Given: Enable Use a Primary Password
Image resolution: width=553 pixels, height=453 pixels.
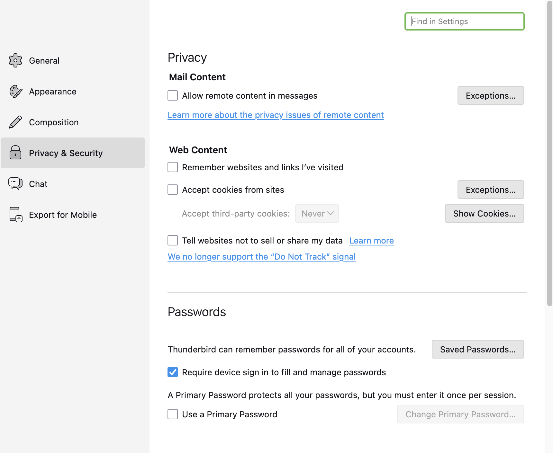Looking at the screenshot, I should pyautogui.click(x=173, y=414).
